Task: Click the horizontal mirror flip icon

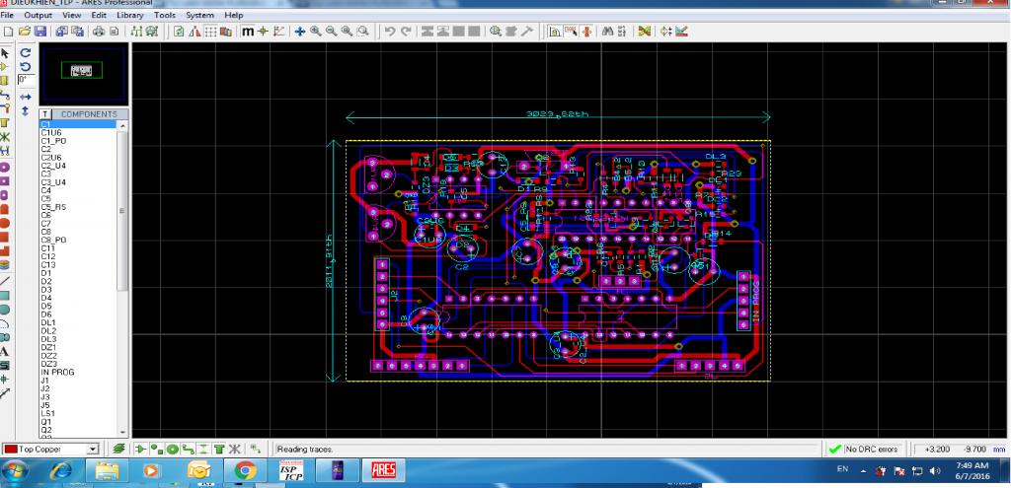Action: coord(25,98)
